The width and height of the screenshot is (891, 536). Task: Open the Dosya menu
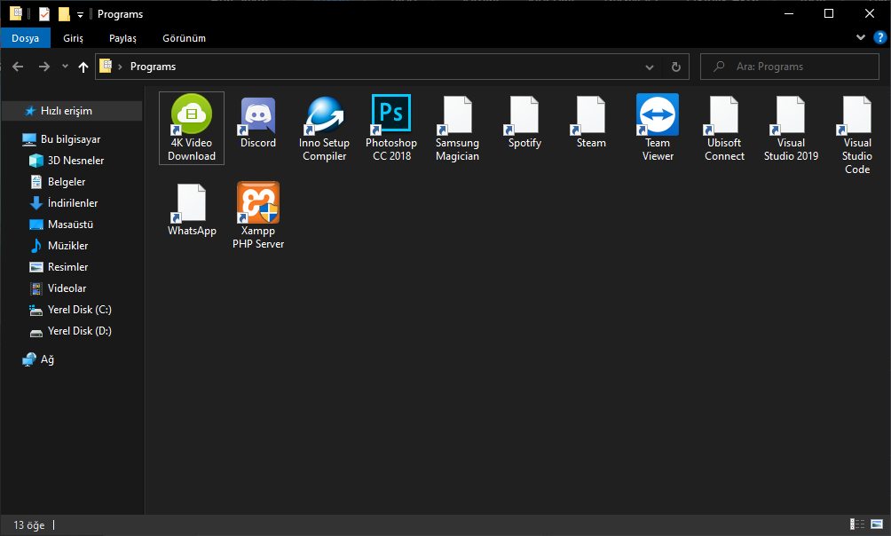click(x=25, y=38)
